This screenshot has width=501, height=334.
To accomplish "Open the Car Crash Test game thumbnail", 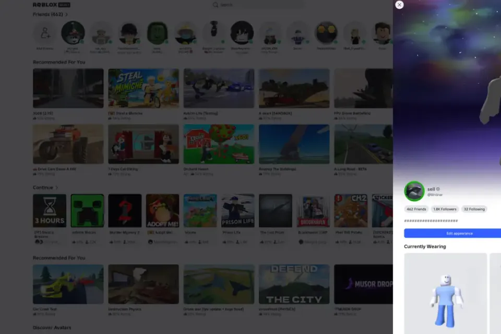I will click(68, 284).
